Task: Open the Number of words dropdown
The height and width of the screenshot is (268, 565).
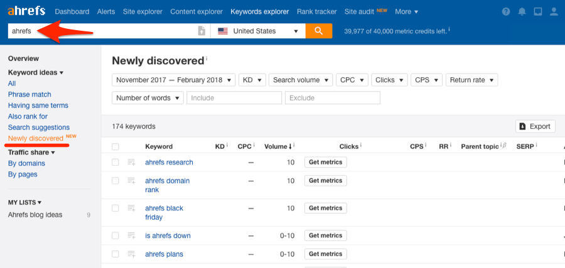Action: click(148, 98)
